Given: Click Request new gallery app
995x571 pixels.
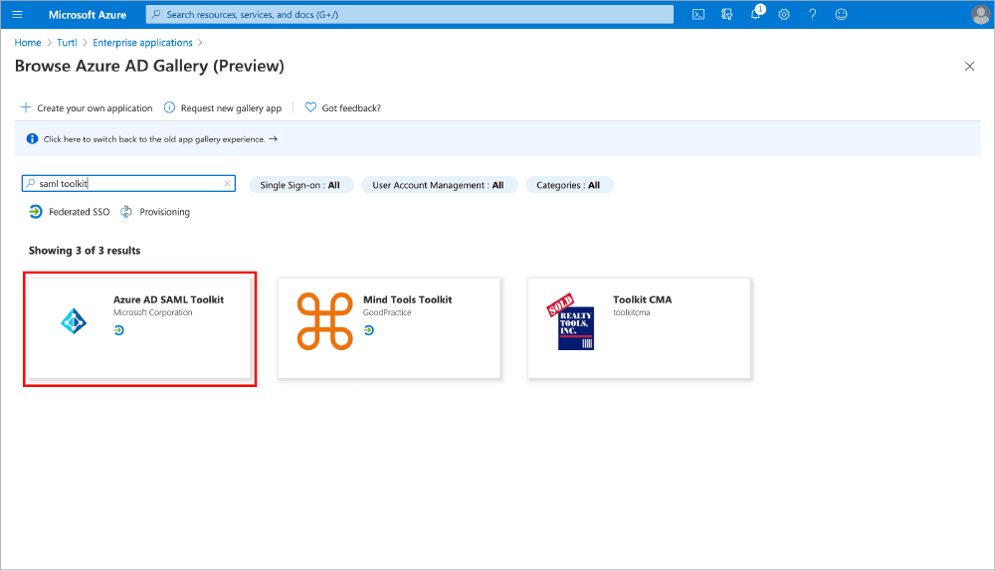Looking at the screenshot, I should [x=223, y=107].
